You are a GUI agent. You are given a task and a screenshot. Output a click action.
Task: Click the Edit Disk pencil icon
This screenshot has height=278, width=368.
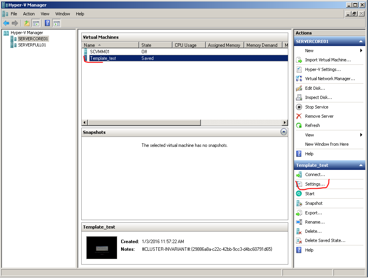299,88
